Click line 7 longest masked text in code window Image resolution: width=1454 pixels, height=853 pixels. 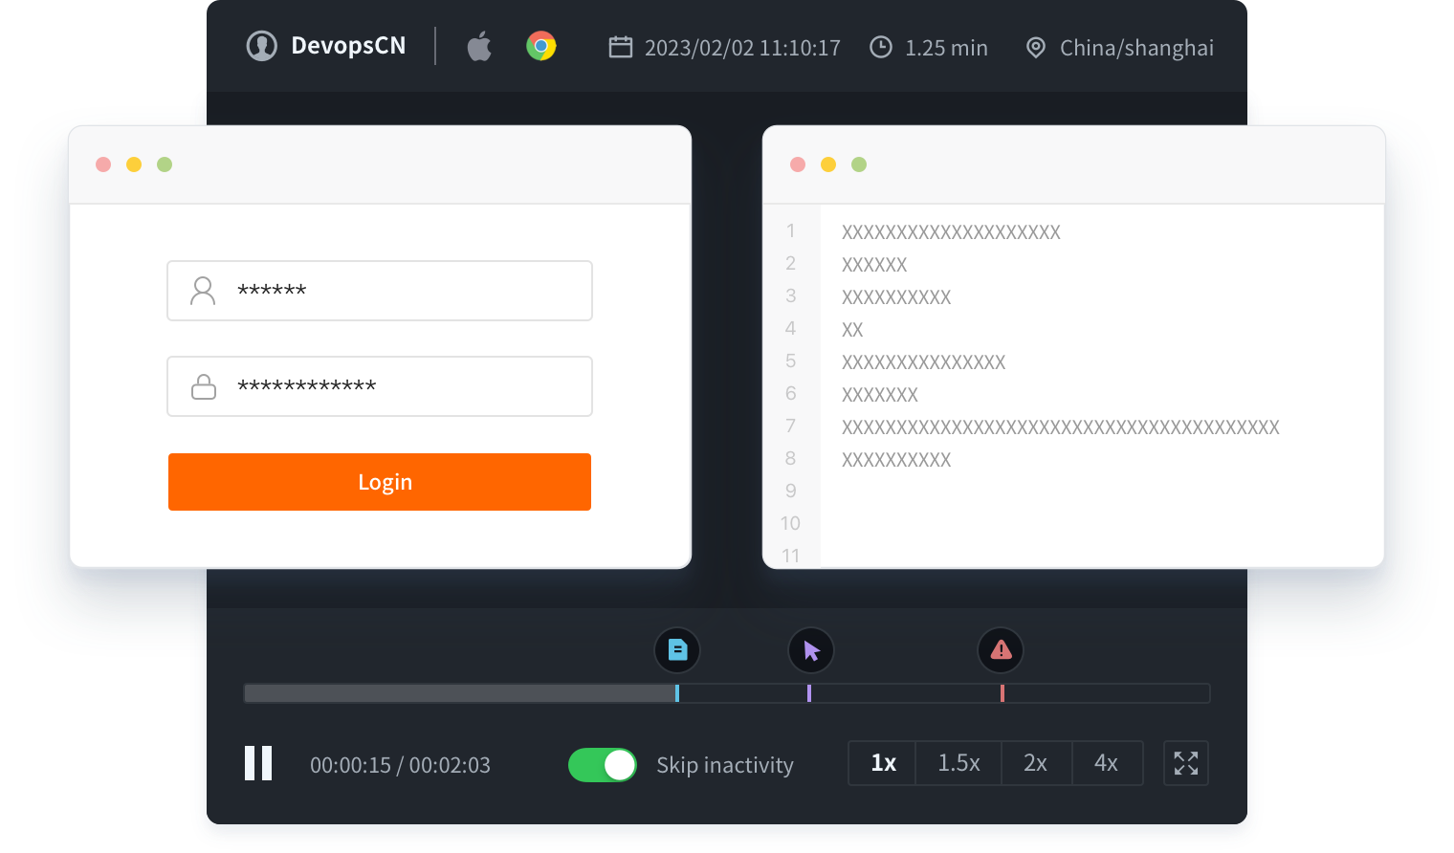click(x=1061, y=427)
